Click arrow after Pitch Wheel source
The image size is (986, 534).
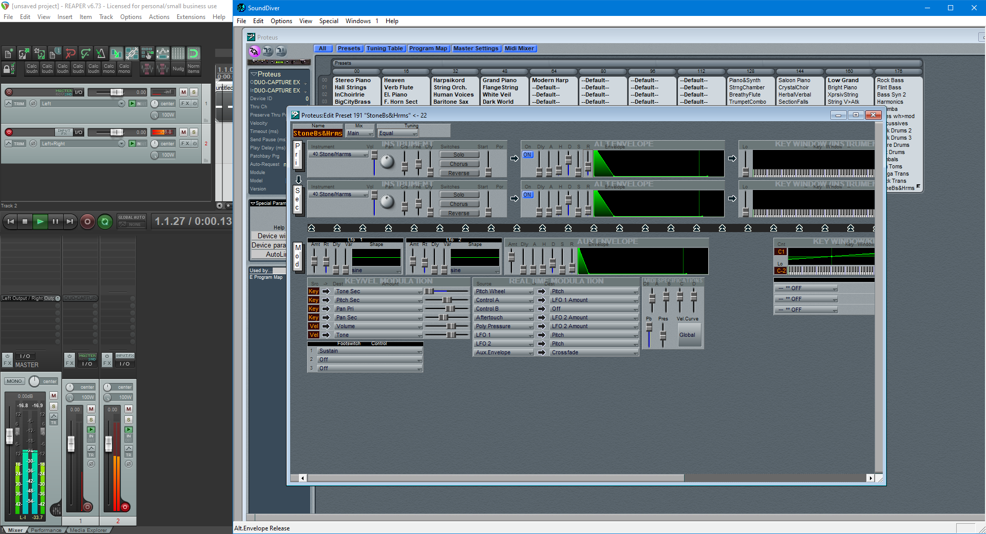click(x=541, y=291)
